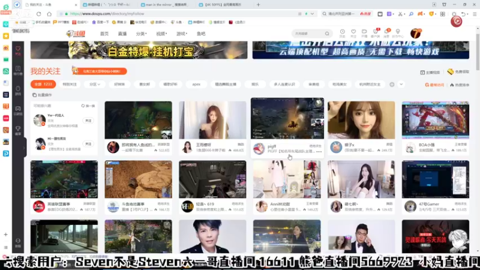Sort by 热度排序
The image size is (480, 270).
459,85
